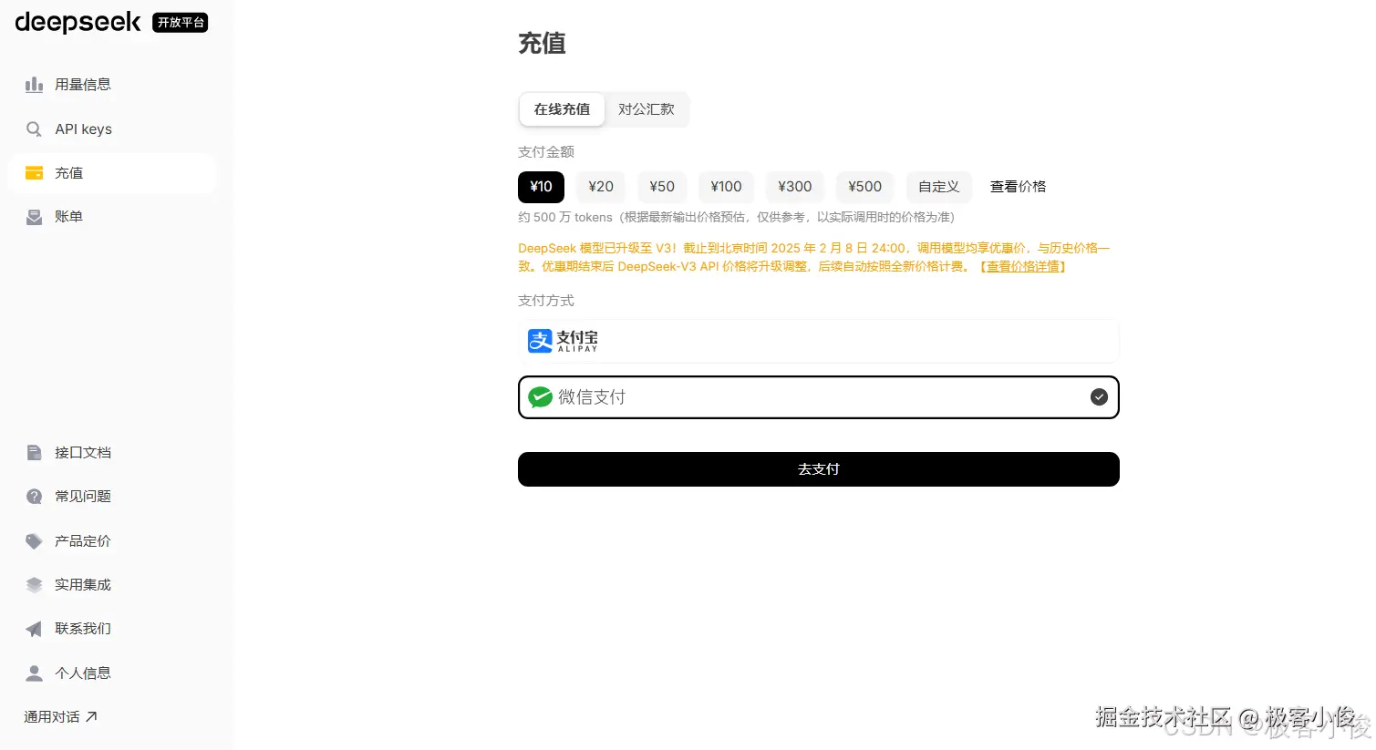Select the 支付宝 payment method row

(x=818, y=341)
